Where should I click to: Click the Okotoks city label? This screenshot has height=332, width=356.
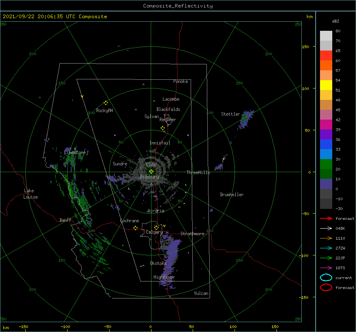point(158,263)
